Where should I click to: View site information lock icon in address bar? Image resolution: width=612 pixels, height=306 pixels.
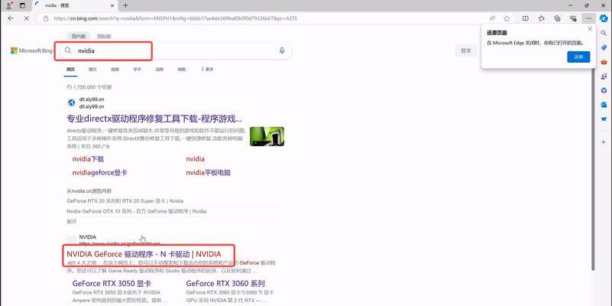pyautogui.click(x=46, y=18)
